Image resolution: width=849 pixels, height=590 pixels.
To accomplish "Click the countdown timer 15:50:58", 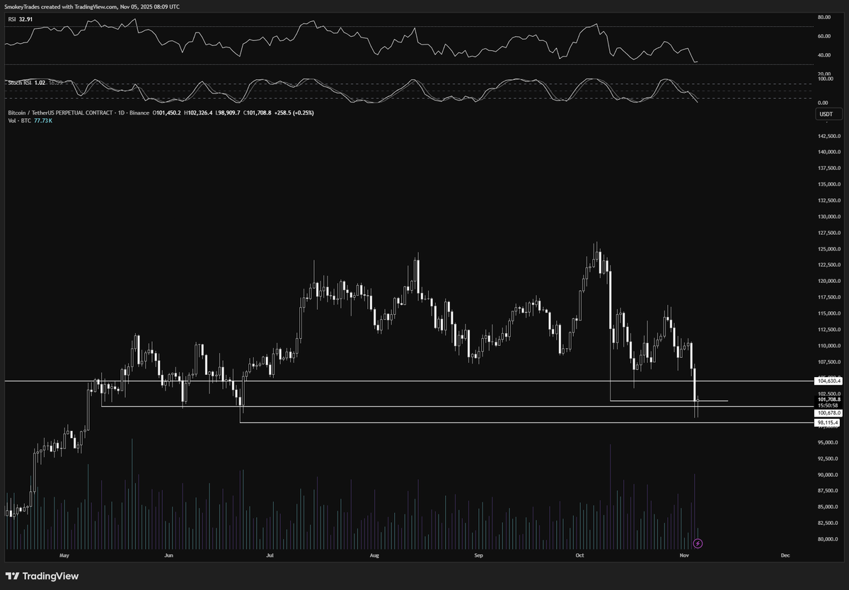I will pos(828,405).
